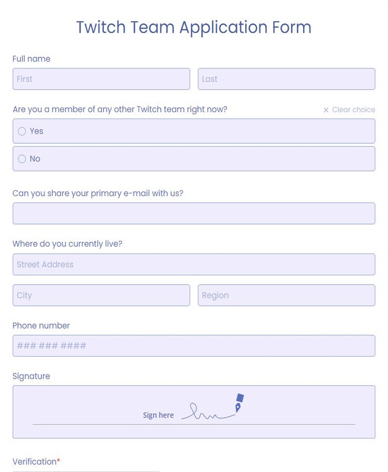Viewport: 388px width, 472px height.
Task: Click the Region input field
Action: point(286,295)
